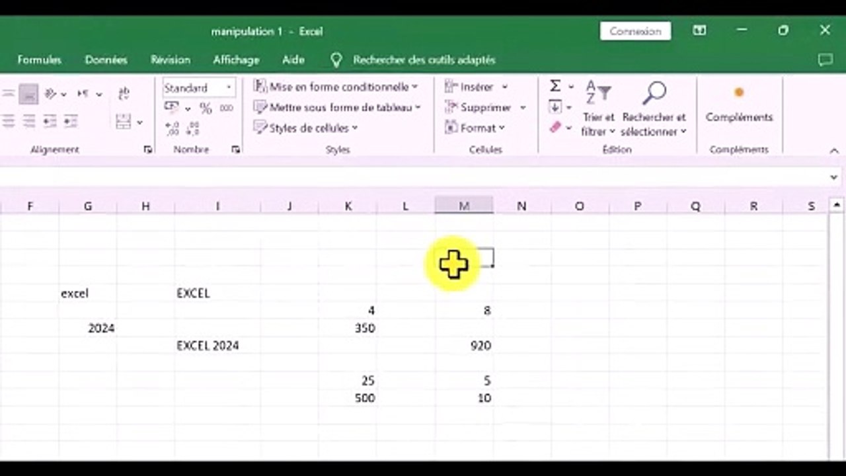This screenshot has height=476, width=846.
Task: Click the merge and center icon
Action: tap(124, 122)
